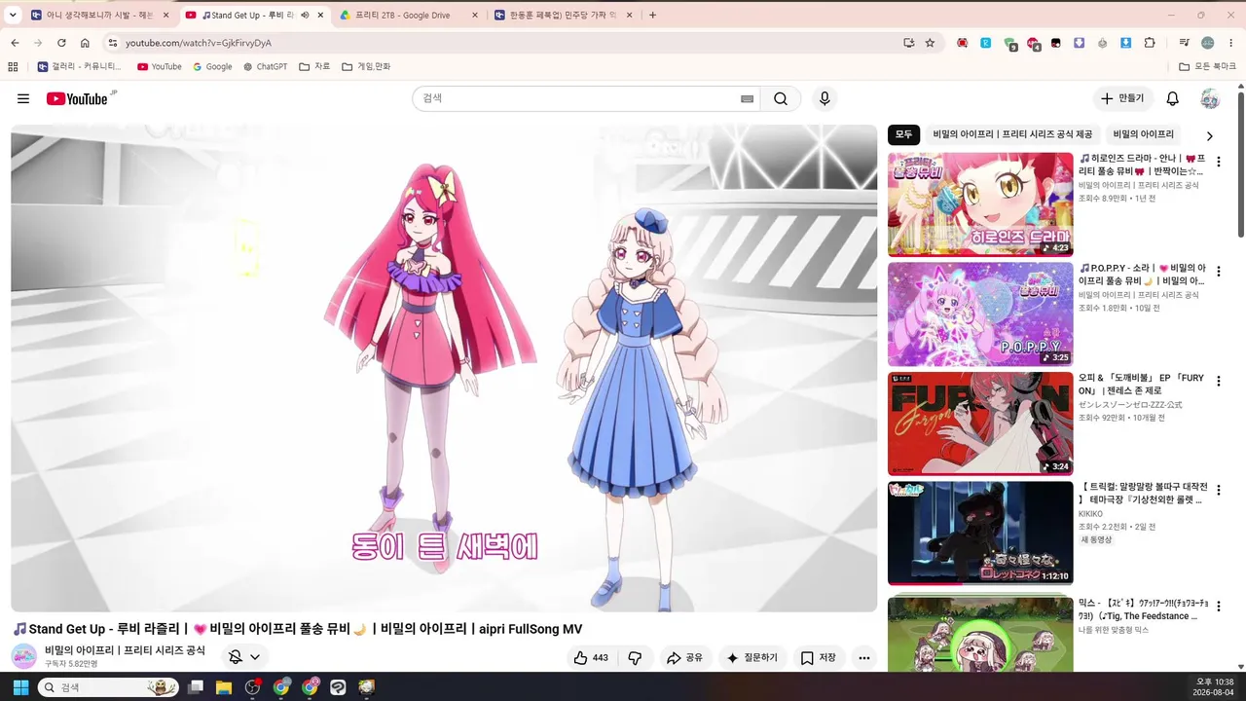1246x701 pixels.
Task: Open the Chrome extensions puzzle menu
Action: coord(1150,43)
